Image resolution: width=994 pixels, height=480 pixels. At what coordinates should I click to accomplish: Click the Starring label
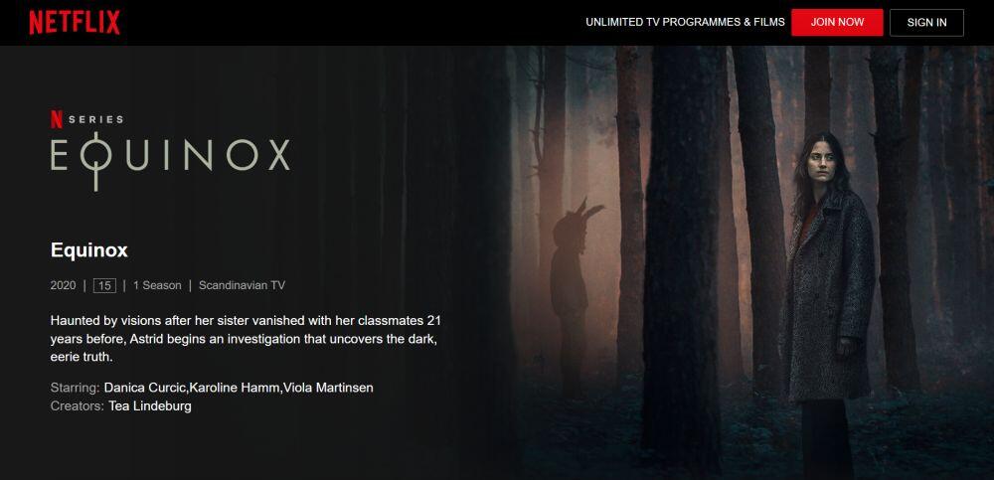(75, 388)
